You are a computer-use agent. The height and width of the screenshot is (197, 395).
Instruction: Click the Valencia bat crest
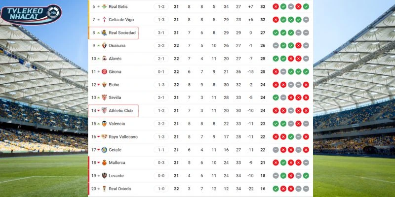click(x=104, y=124)
